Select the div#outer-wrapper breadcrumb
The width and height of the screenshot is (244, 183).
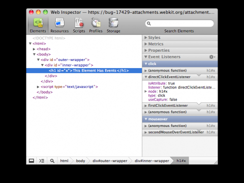110,161
